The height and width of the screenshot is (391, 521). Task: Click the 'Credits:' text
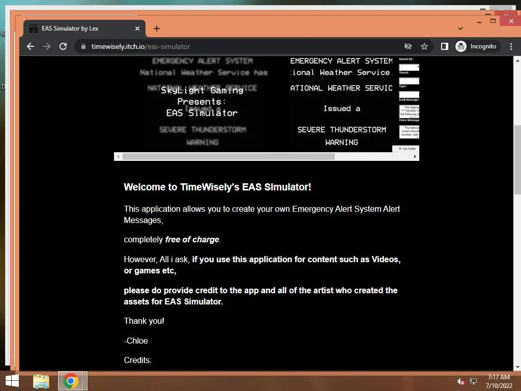tap(137, 360)
